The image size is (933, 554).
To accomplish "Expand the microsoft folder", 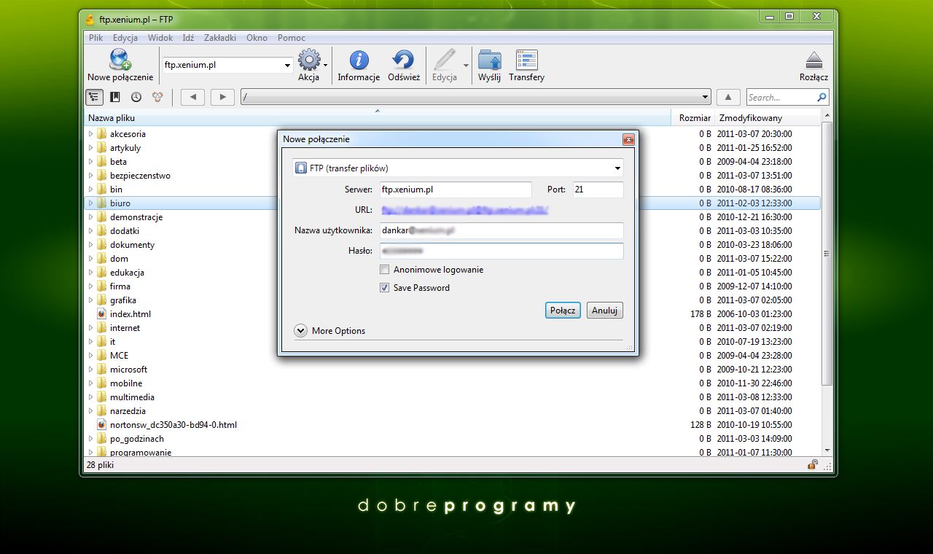I will pyautogui.click(x=91, y=370).
